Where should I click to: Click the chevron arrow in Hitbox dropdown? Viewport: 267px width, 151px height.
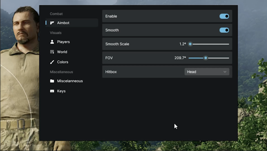pos(225,72)
